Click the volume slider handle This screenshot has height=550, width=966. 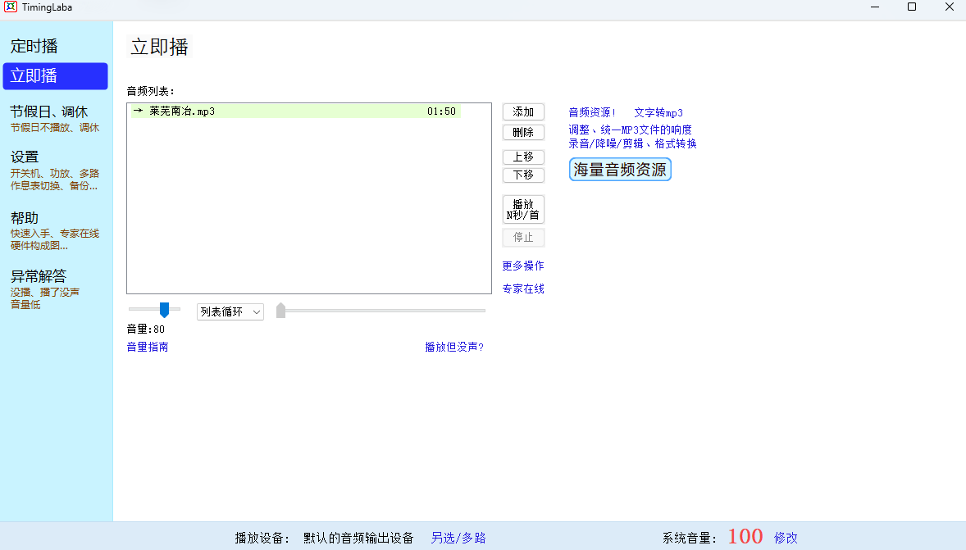(164, 310)
